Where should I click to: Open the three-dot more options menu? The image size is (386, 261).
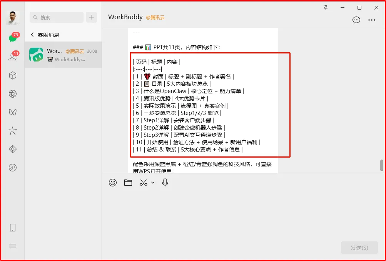point(372,20)
